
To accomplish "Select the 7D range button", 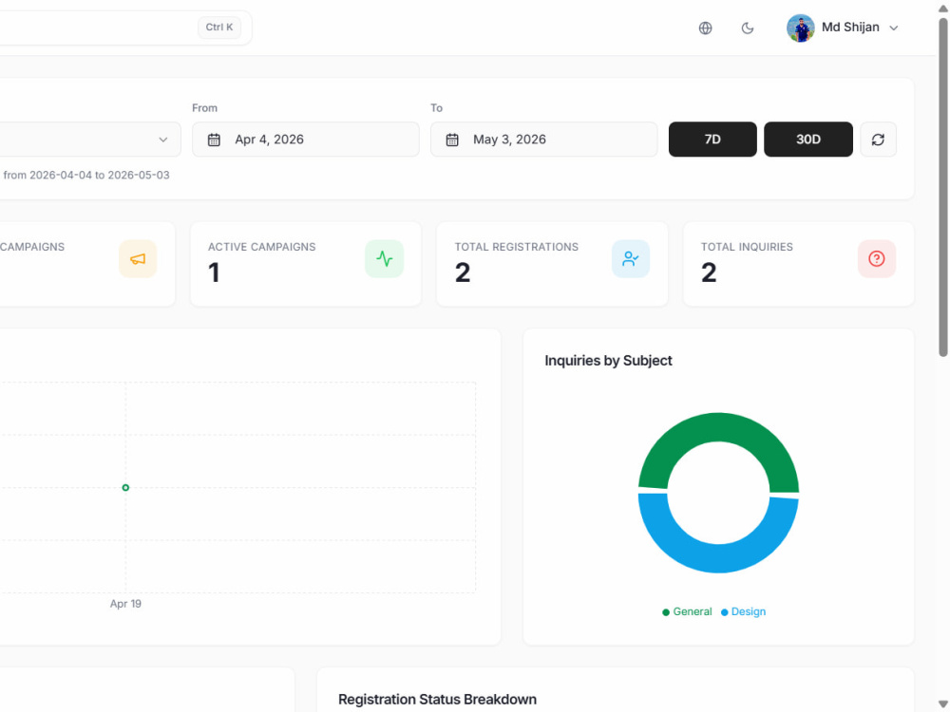I will 712,140.
